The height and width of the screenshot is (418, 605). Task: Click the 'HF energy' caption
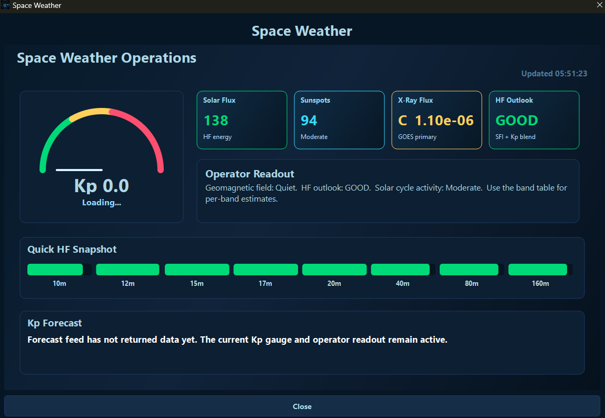[x=217, y=137]
